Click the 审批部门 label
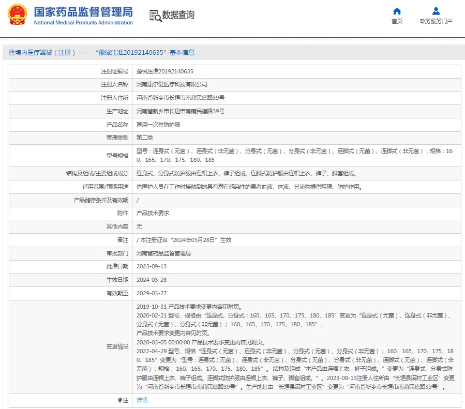The image size is (465, 409). [117, 253]
